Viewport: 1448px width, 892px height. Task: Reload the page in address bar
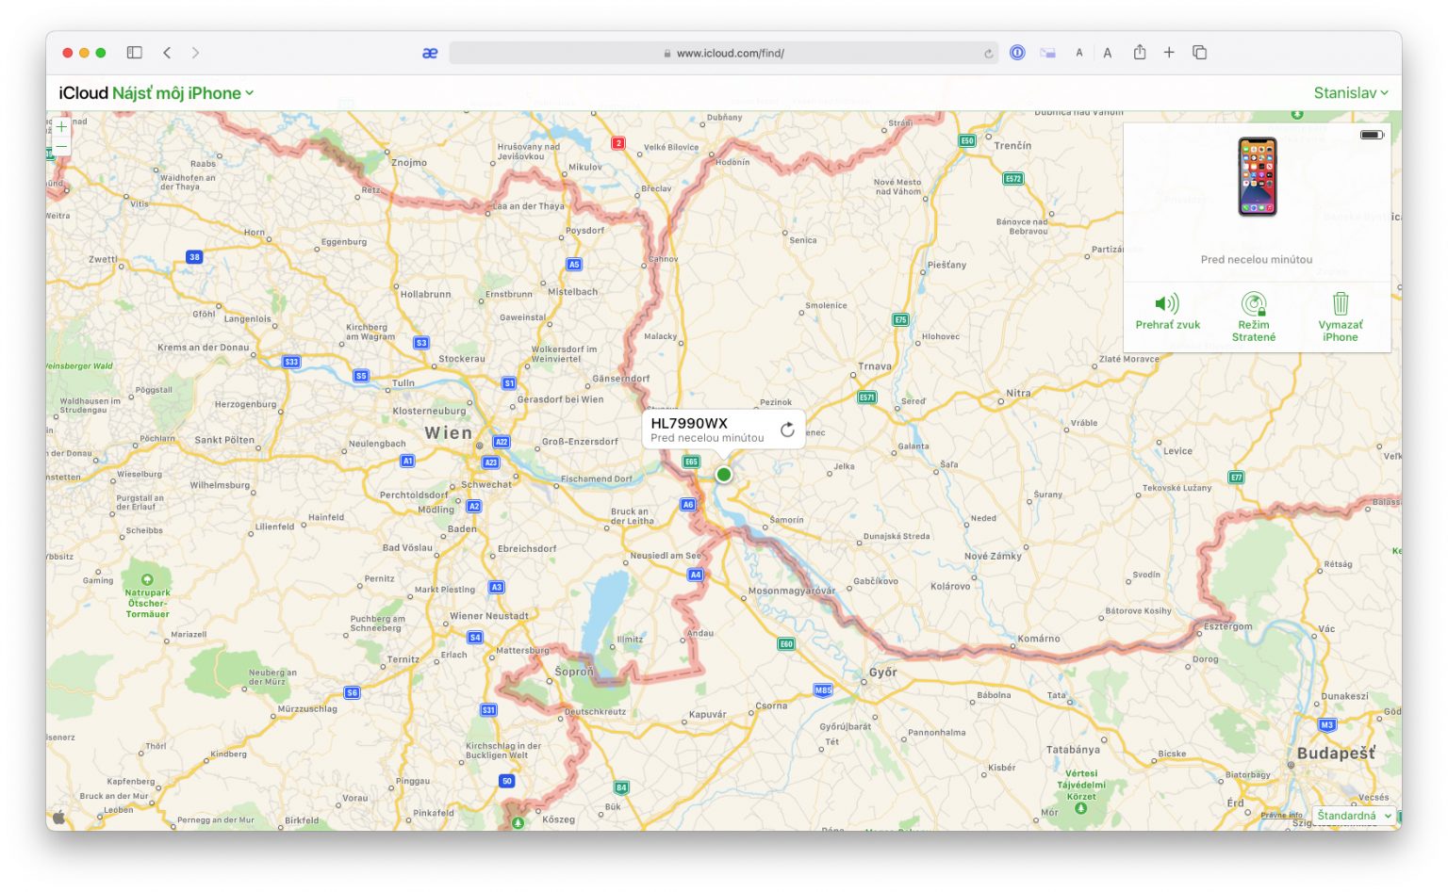pyautogui.click(x=988, y=54)
